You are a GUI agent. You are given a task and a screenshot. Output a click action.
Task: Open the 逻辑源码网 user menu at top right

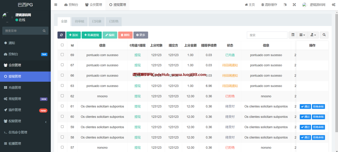pyautogui.click(x=314, y=5)
